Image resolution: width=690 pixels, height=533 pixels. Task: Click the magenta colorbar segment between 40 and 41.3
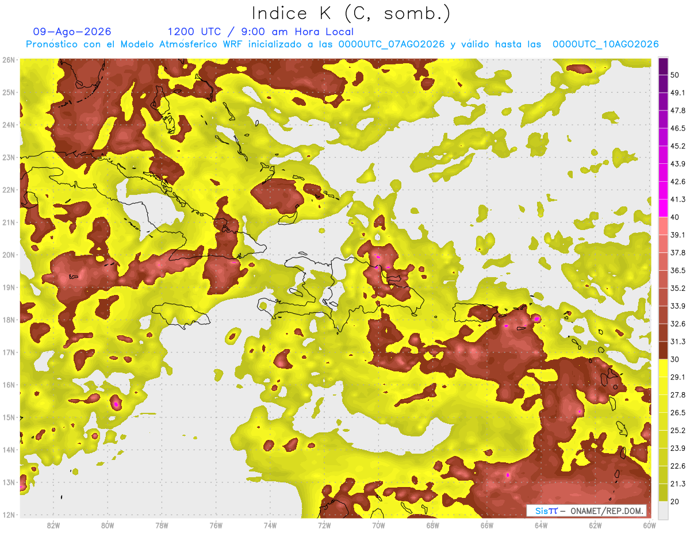click(x=663, y=208)
